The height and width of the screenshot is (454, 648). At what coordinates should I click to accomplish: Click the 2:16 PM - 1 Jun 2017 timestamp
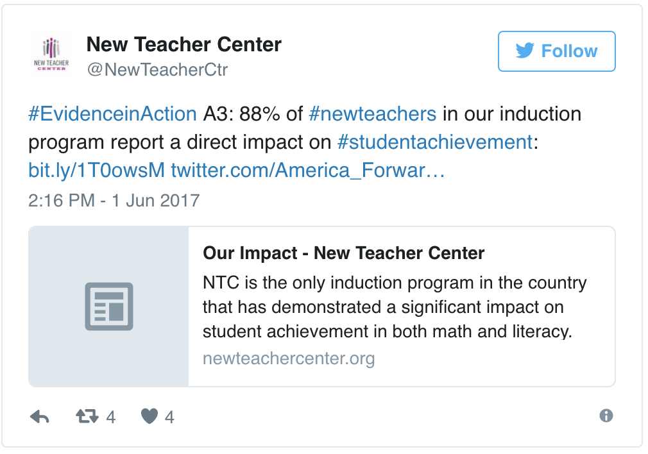click(x=114, y=200)
